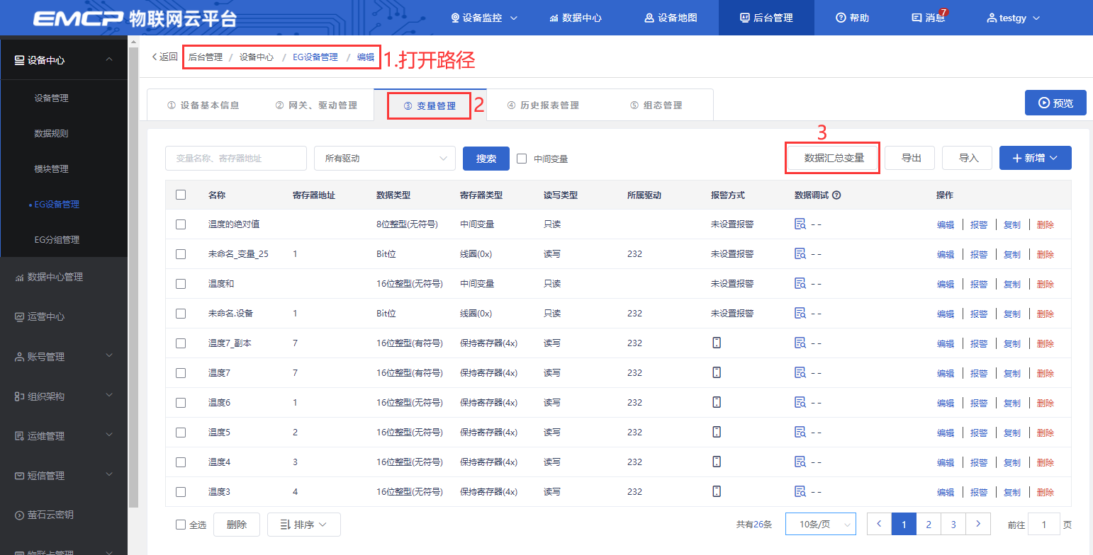The image size is (1093, 555).
Task: Open 运营中心 in the sidebar
Action: 39,316
